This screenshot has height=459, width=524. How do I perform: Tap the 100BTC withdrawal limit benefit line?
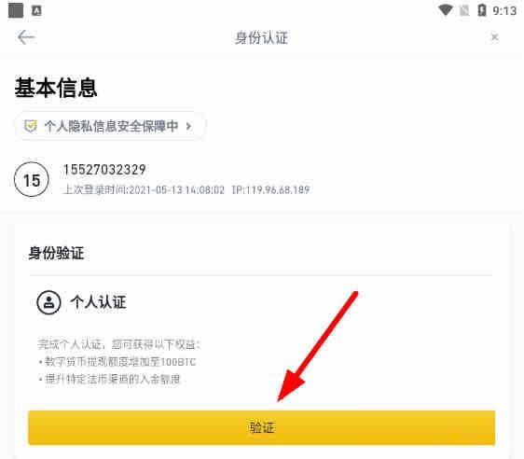[117, 362]
